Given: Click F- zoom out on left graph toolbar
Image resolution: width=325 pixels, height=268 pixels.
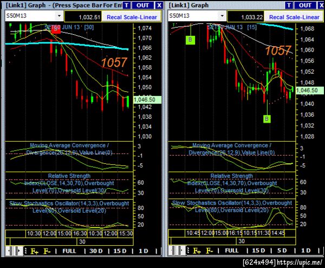Looking at the screenshot, I should point(47,251).
